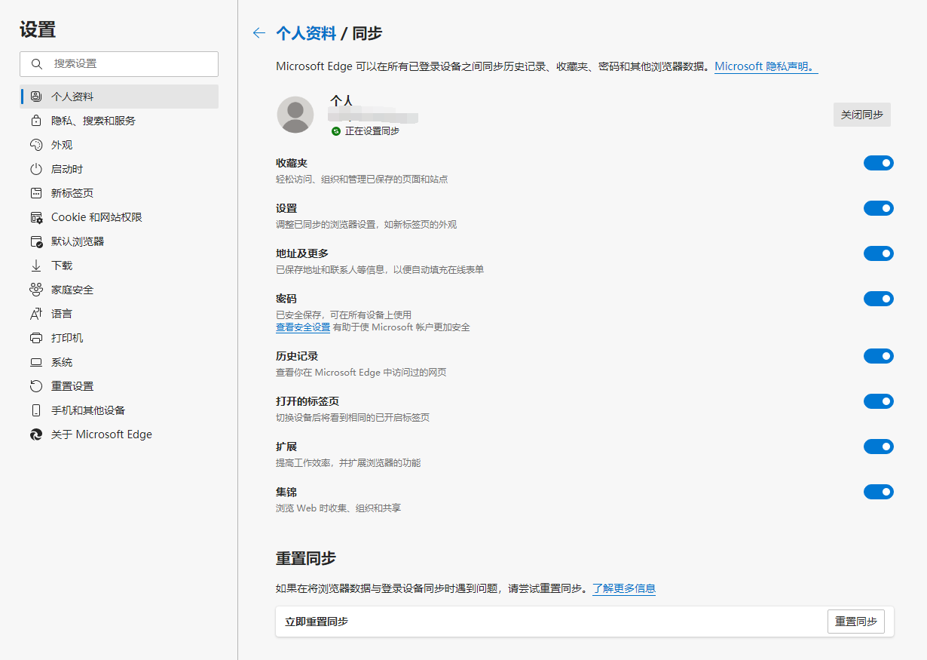
Task: Disable the 密码 sync toggle
Action: tap(878, 299)
